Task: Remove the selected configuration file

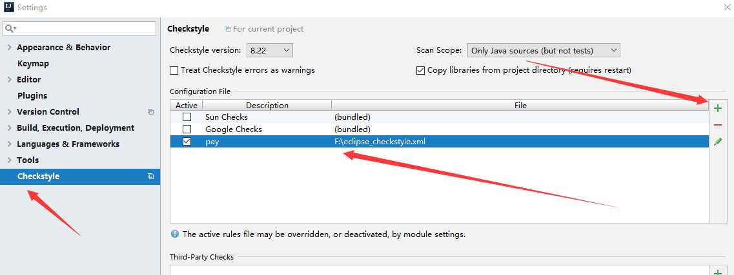Action: coord(718,125)
